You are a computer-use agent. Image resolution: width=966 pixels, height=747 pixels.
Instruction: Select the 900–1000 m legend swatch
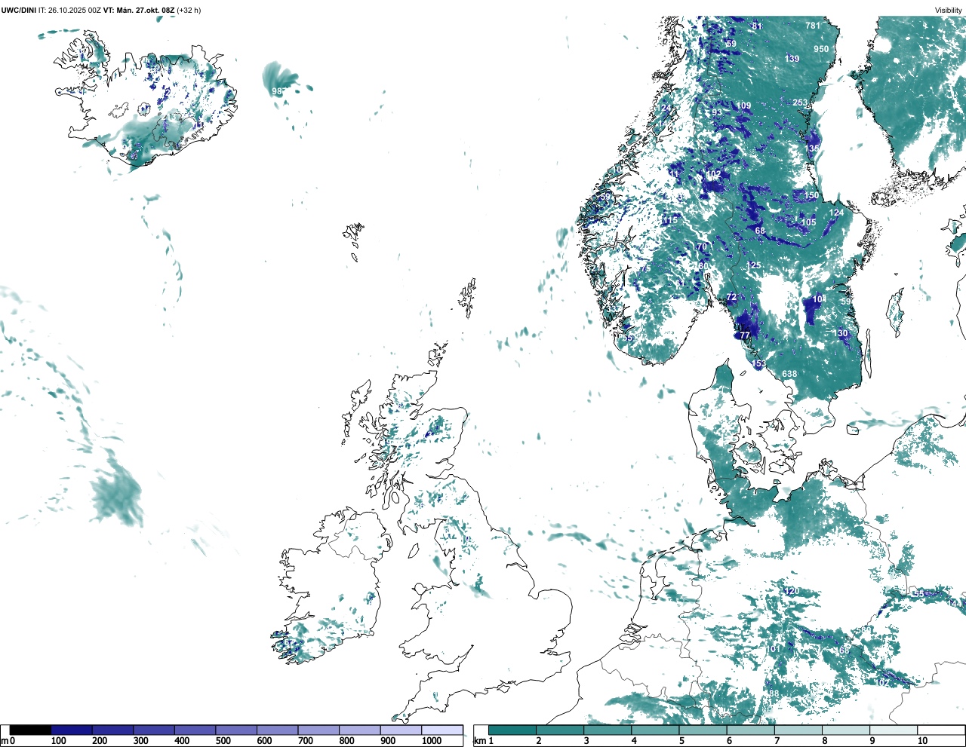[x=401, y=730]
